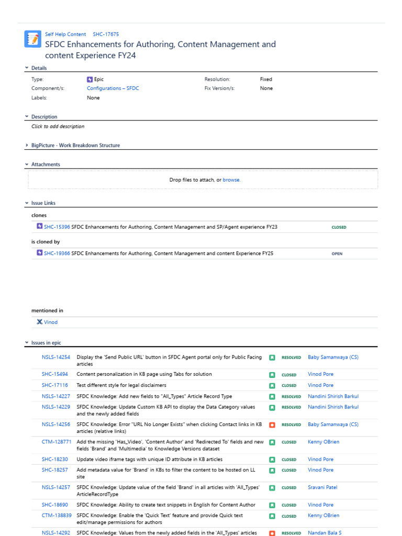Open issue SHC-17116

click(54, 385)
